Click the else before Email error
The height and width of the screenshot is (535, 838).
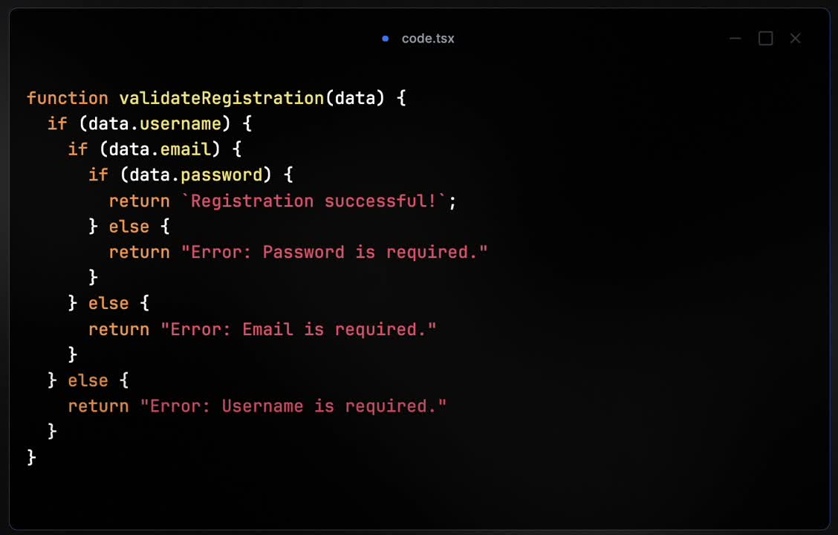(x=108, y=304)
